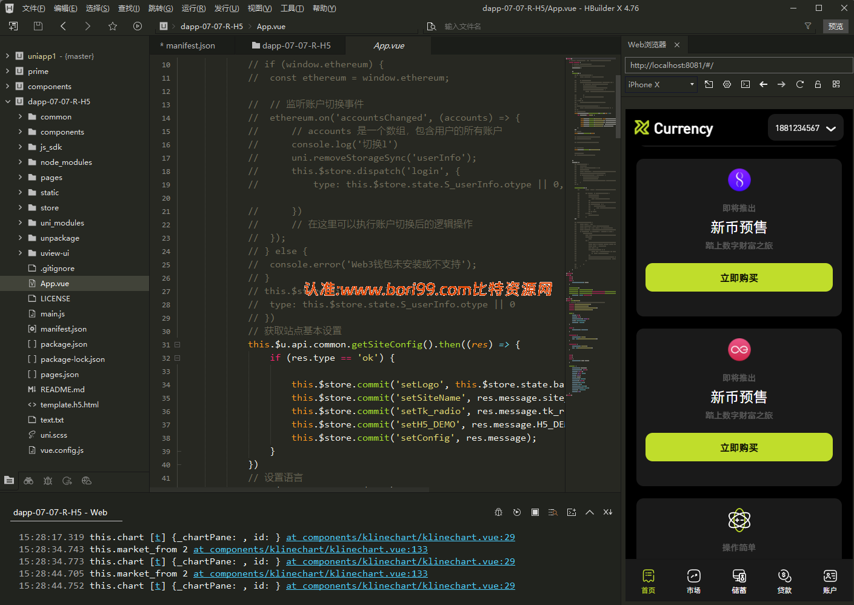Expand the common folder
854x605 pixels.
pyautogui.click(x=20, y=116)
